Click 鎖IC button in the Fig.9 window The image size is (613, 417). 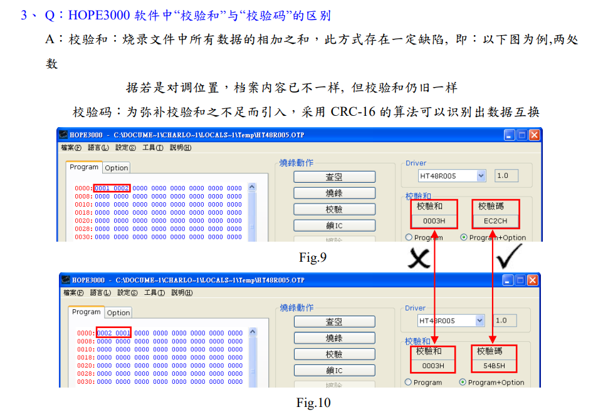[334, 225]
